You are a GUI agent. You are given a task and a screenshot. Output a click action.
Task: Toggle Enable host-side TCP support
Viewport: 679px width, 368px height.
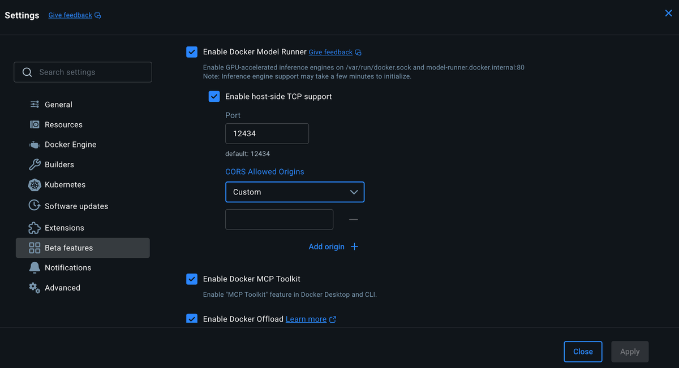214,96
